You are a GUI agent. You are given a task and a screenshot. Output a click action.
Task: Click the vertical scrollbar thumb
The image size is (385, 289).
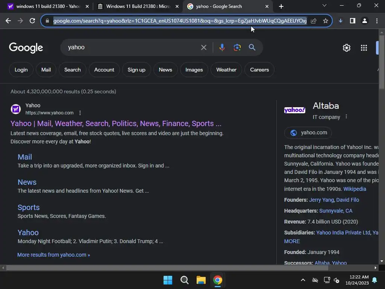381,62
